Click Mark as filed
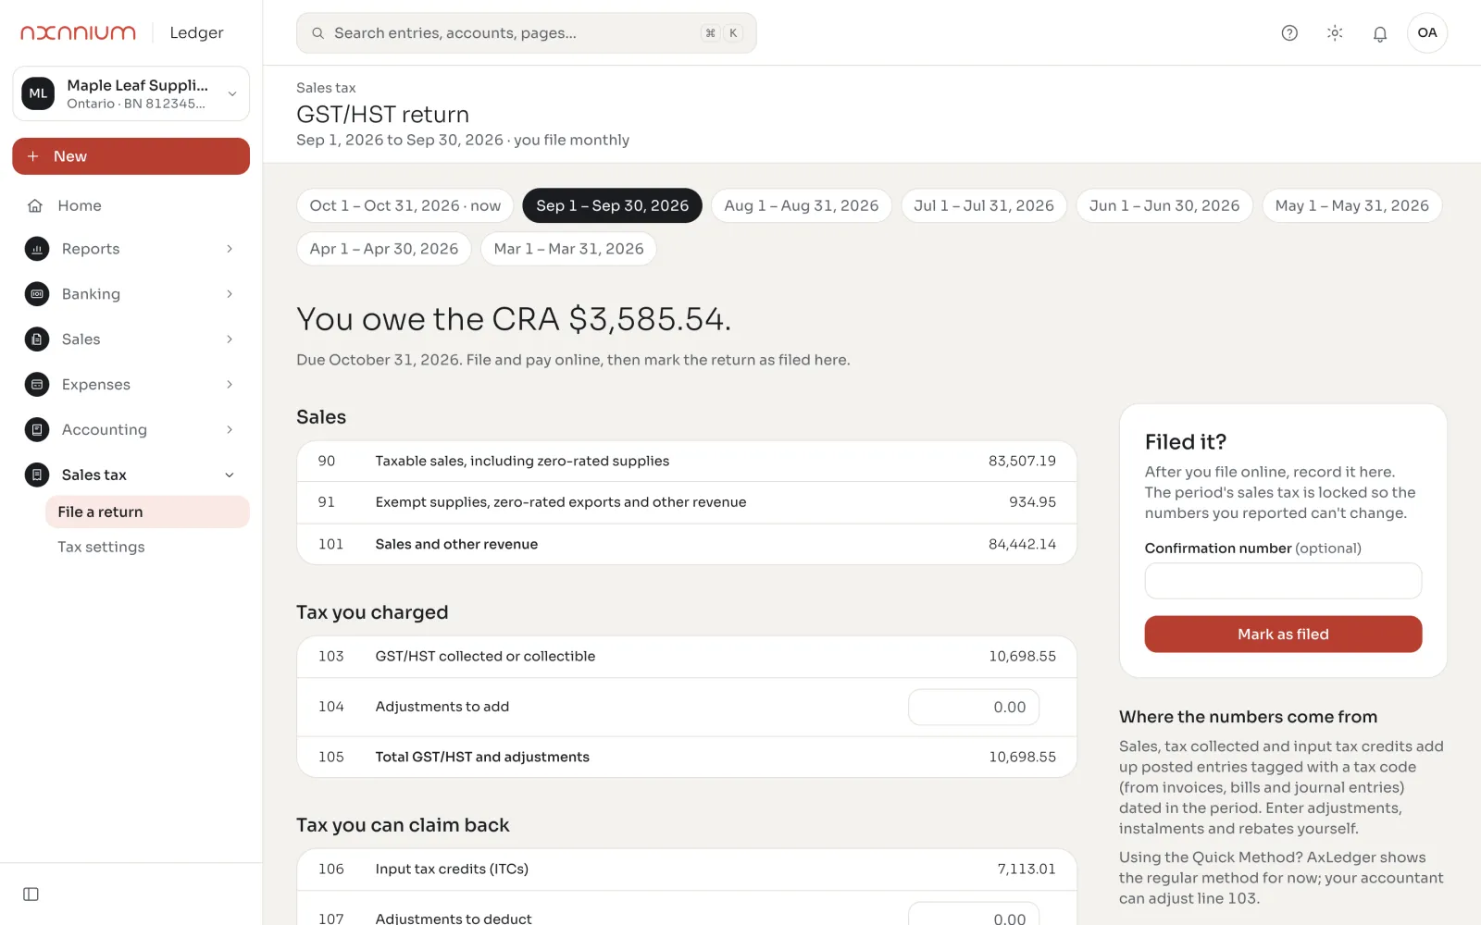1481x925 pixels. coord(1283,635)
